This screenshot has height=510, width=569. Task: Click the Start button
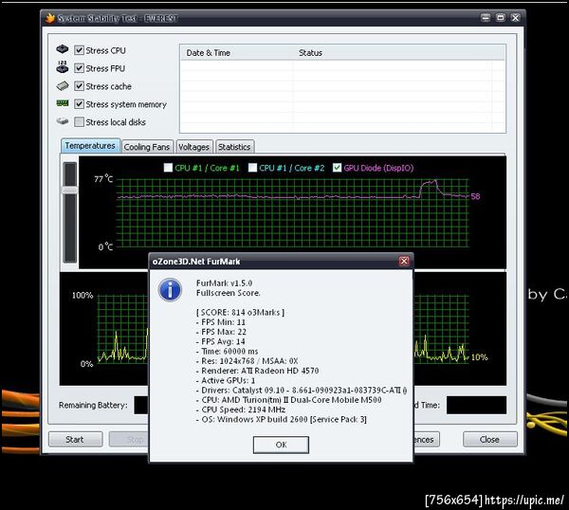coord(75,439)
